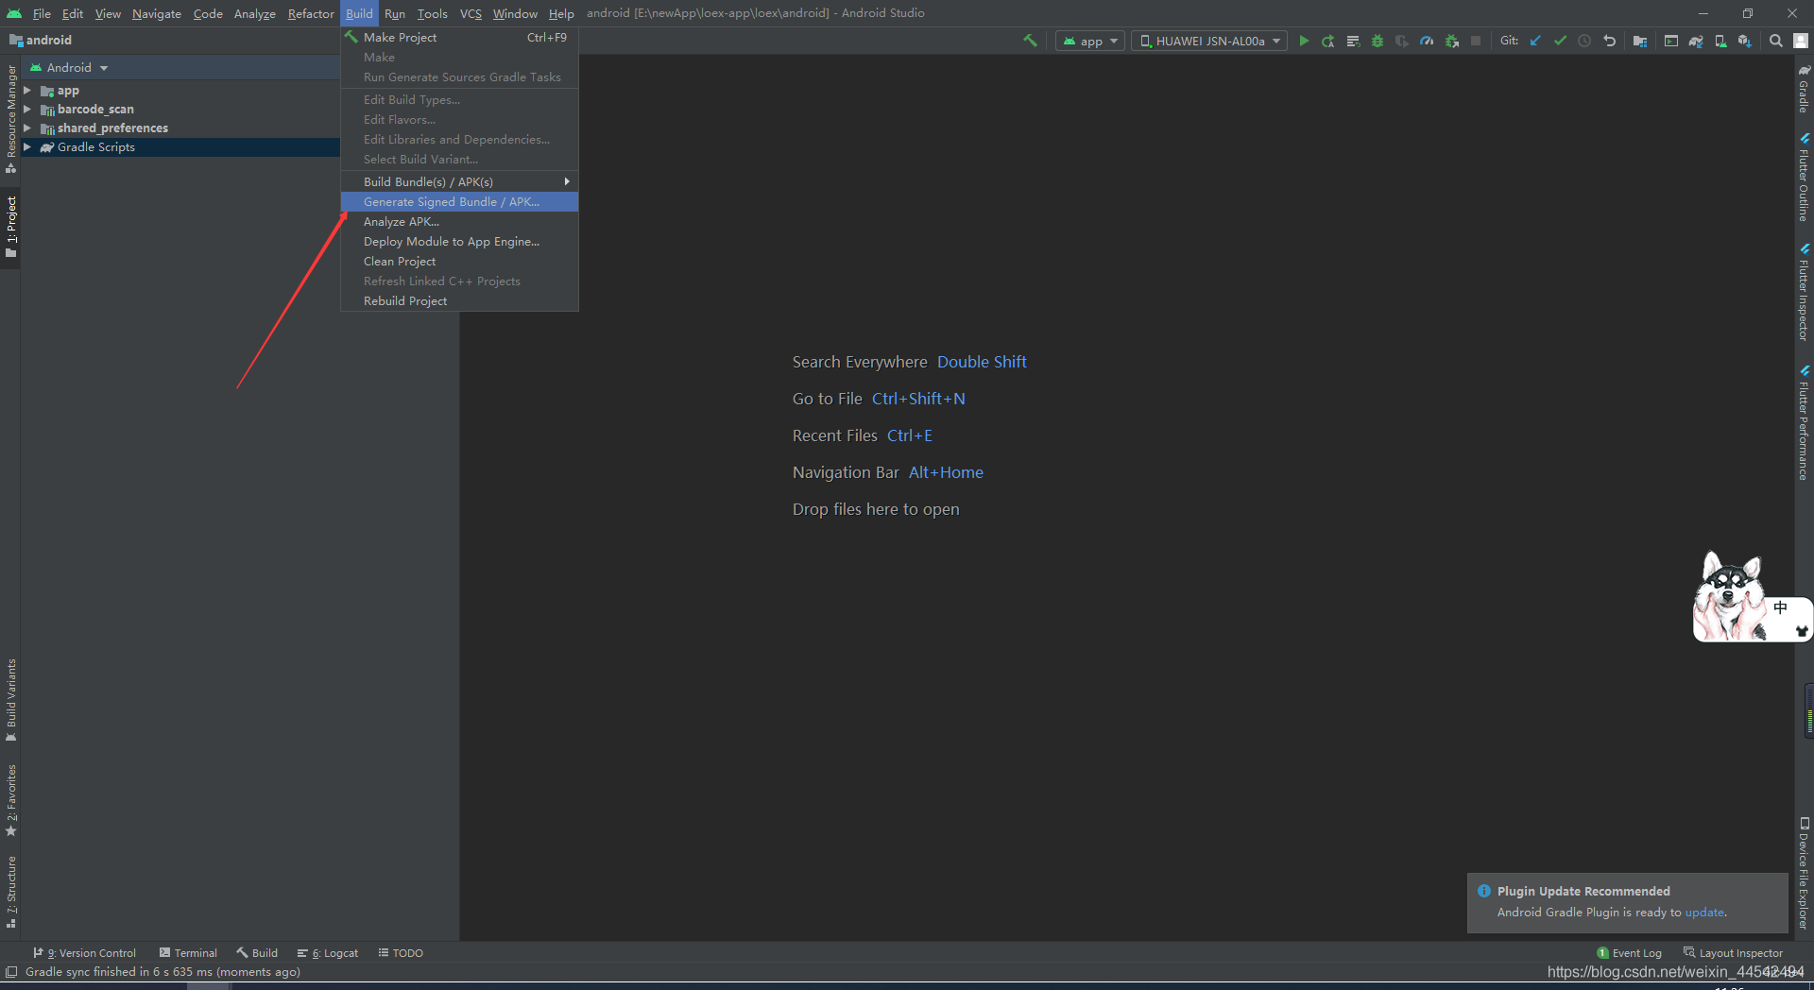The width and height of the screenshot is (1814, 990).
Task: Open Flutter Outline side panel
Action: coord(1804,178)
